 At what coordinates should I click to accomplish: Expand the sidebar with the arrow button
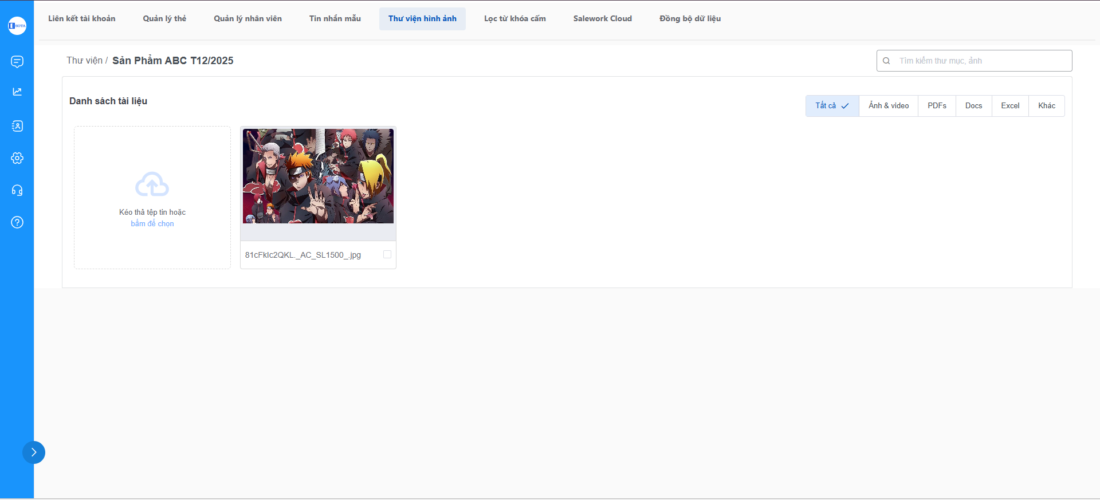[x=34, y=452]
